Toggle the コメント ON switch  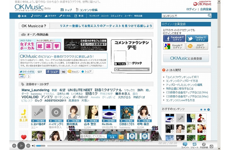(185, 145)
